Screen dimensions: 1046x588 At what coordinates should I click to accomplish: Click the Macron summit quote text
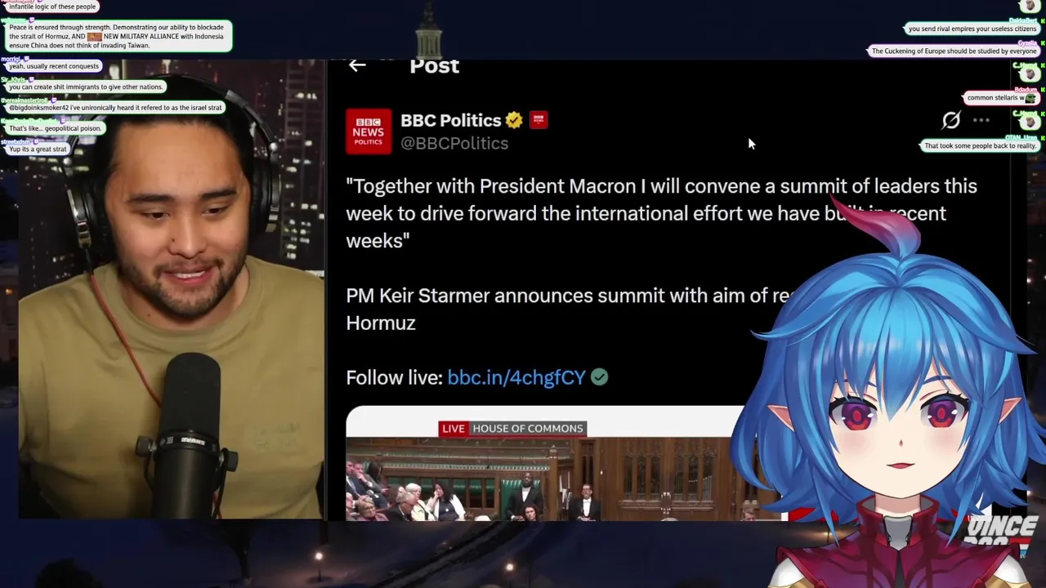(x=661, y=213)
